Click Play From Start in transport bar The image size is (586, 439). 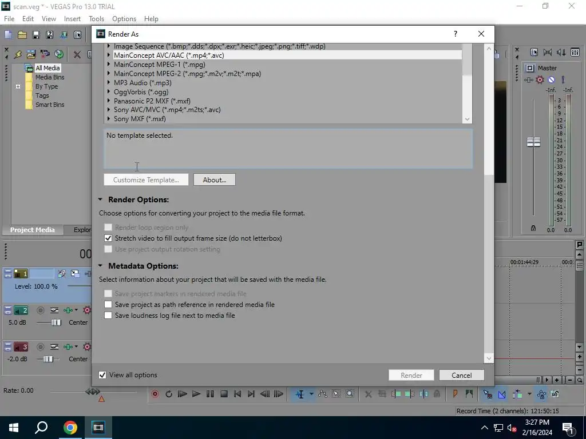pos(183,394)
